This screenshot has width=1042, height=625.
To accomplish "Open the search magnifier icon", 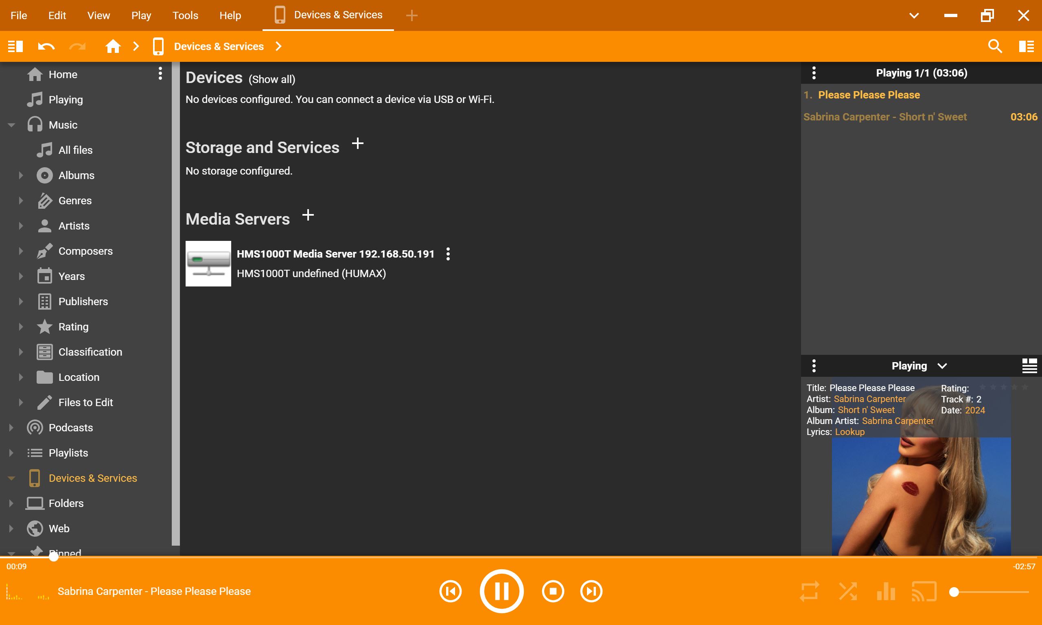I will [995, 46].
